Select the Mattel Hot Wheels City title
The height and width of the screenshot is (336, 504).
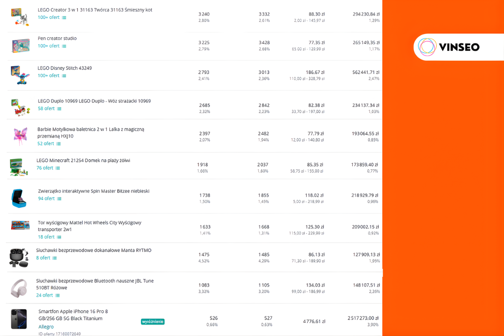(90, 226)
